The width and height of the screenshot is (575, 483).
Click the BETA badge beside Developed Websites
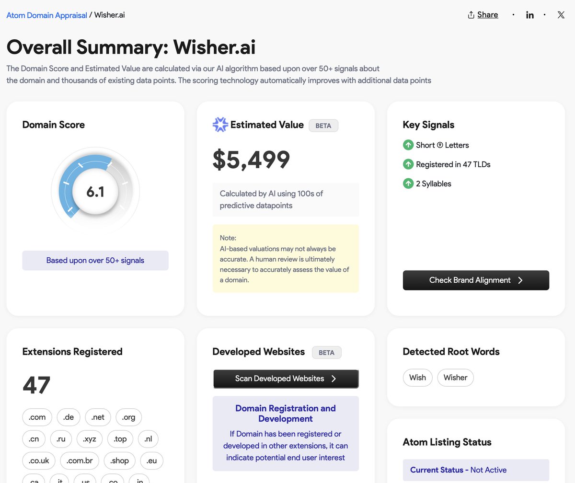327,352
